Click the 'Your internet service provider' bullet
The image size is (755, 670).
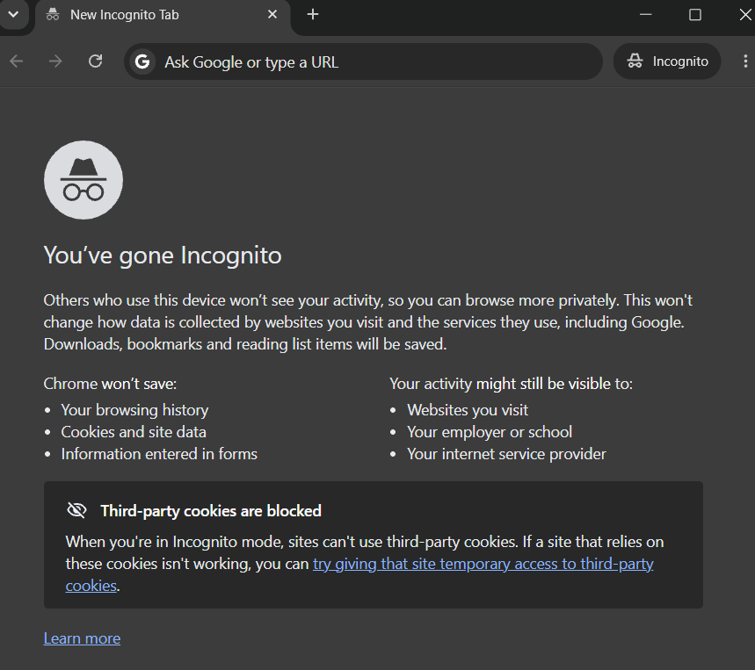point(506,454)
